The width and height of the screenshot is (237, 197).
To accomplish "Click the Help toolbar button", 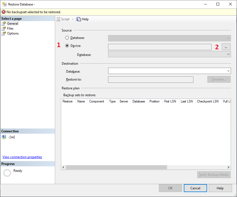I will [x=83, y=19].
